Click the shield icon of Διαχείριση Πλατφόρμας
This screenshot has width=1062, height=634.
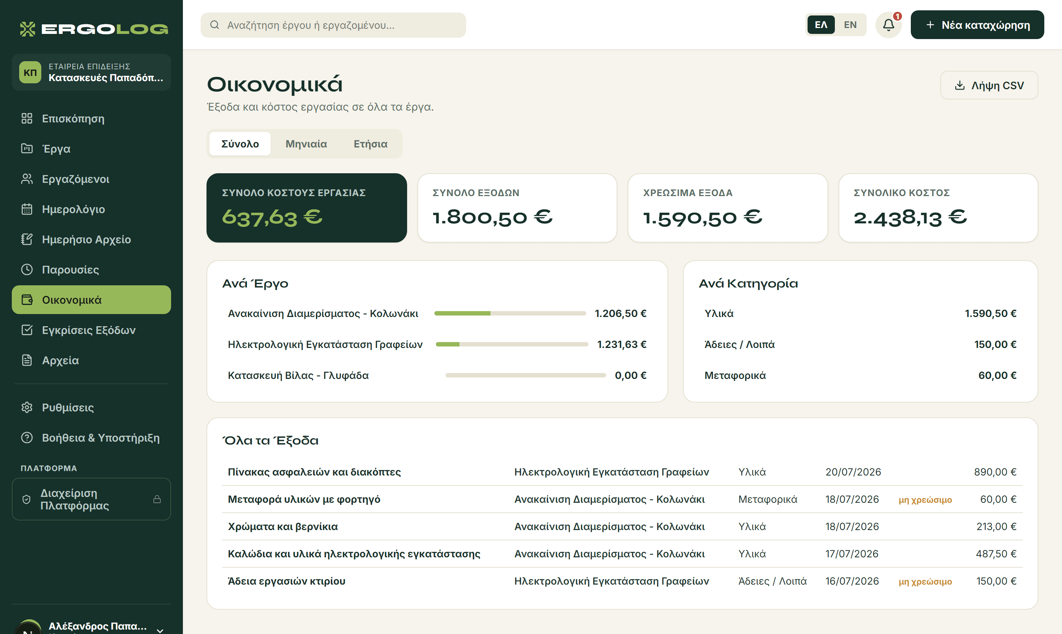click(x=27, y=499)
